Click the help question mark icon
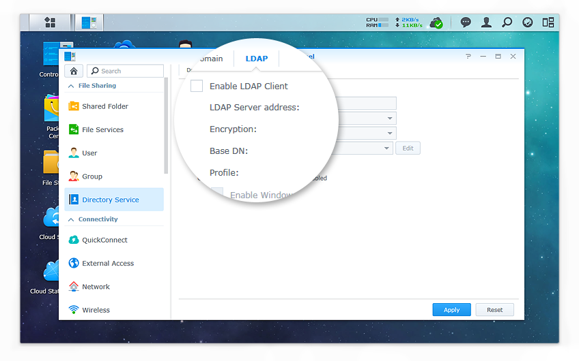This screenshot has height=361, width=579. pyautogui.click(x=468, y=57)
